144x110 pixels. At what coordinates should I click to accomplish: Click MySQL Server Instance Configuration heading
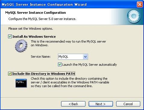36,13
